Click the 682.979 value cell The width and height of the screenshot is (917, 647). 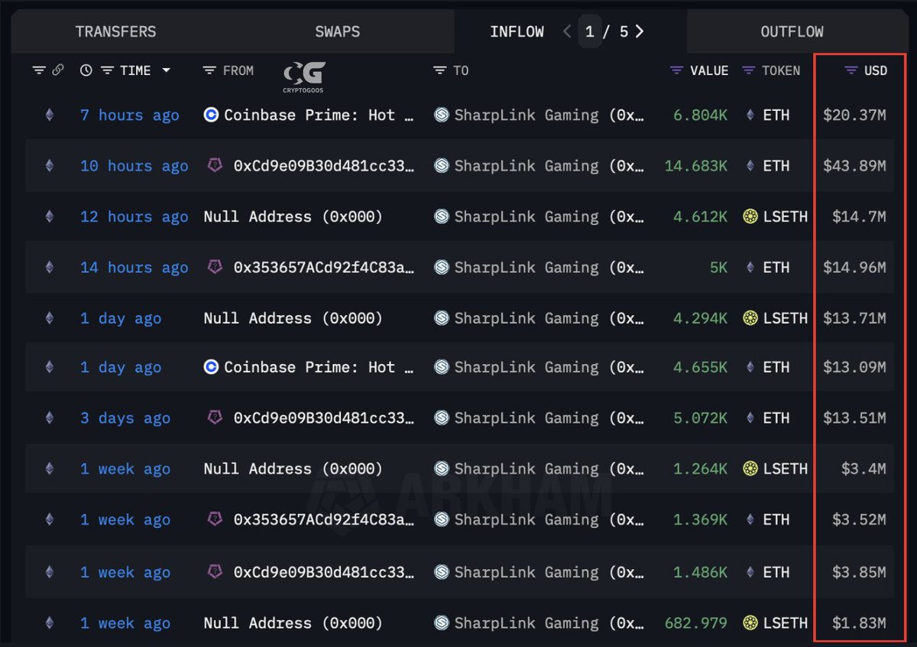(696, 623)
